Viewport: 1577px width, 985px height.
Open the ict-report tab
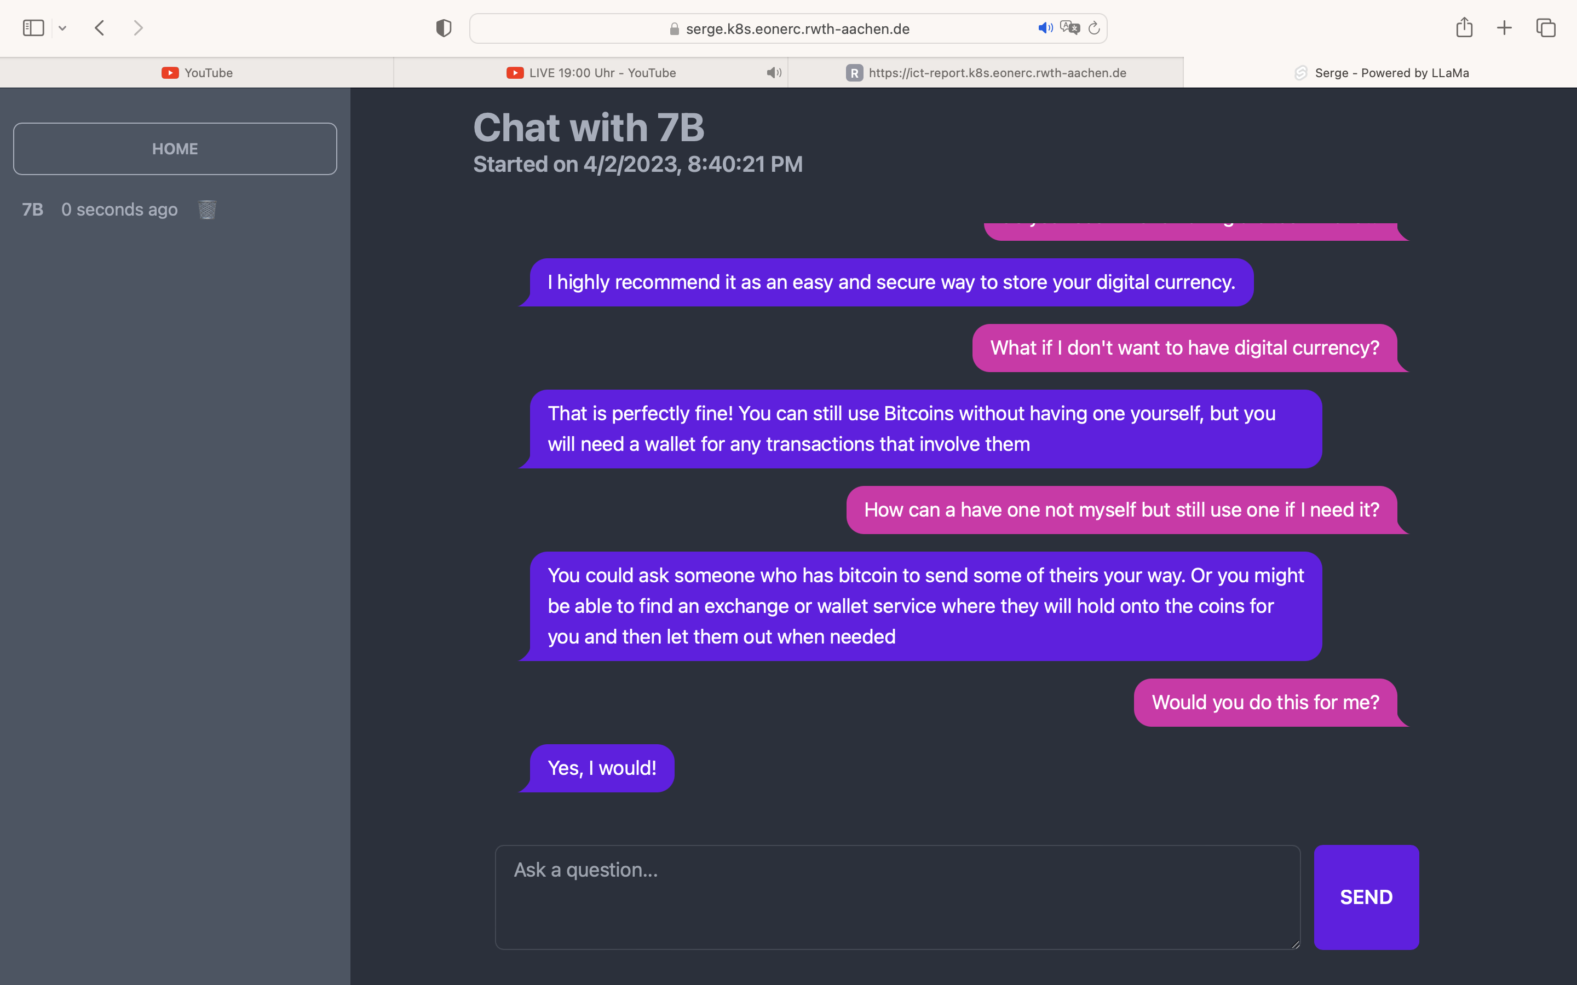click(x=985, y=73)
